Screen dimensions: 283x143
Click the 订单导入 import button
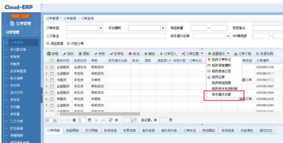click(x=168, y=54)
